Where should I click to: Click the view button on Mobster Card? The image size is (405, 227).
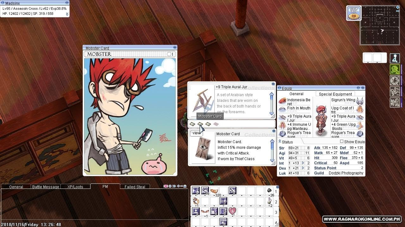click(x=196, y=133)
